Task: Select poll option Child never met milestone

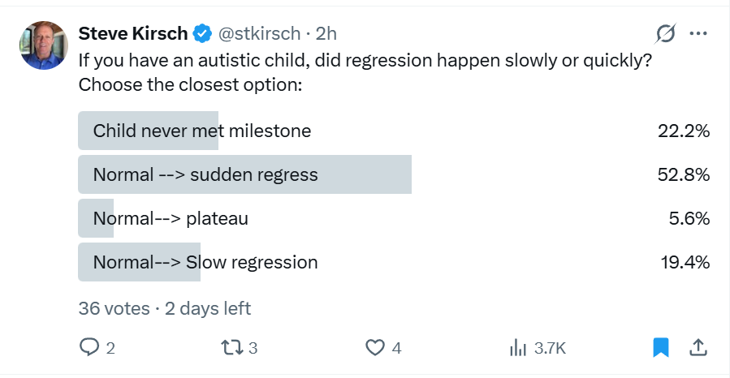Action: (394, 131)
